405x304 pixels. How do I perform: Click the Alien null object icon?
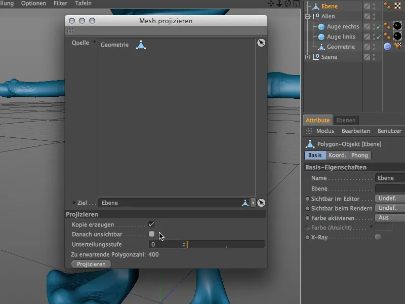pos(316,16)
